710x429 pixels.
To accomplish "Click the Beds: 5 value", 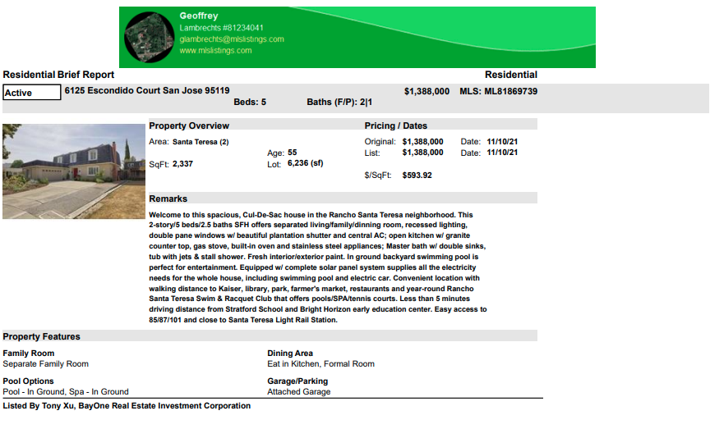I will (250, 103).
